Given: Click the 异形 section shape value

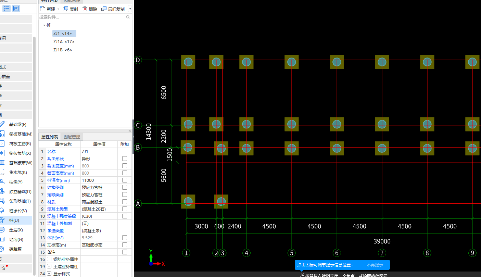Looking at the screenshot, I should pyautogui.click(x=99, y=159).
